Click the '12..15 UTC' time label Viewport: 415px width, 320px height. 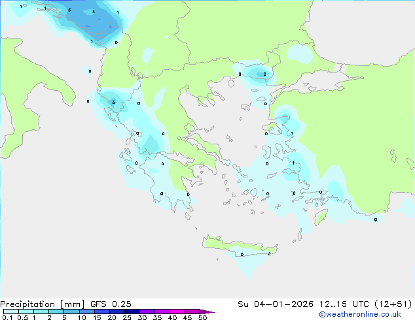tap(344, 304)
